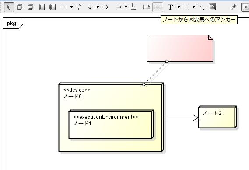Select the arrow pointer tool
The image size is (249, 170).
point(9,7)
